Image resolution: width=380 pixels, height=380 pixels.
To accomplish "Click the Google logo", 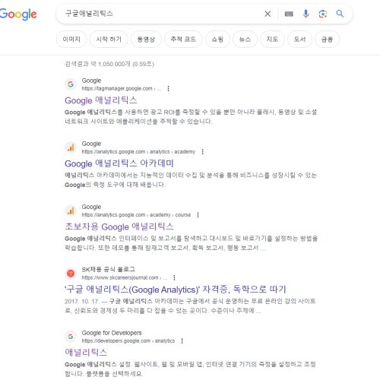I will tap(18, 14).
